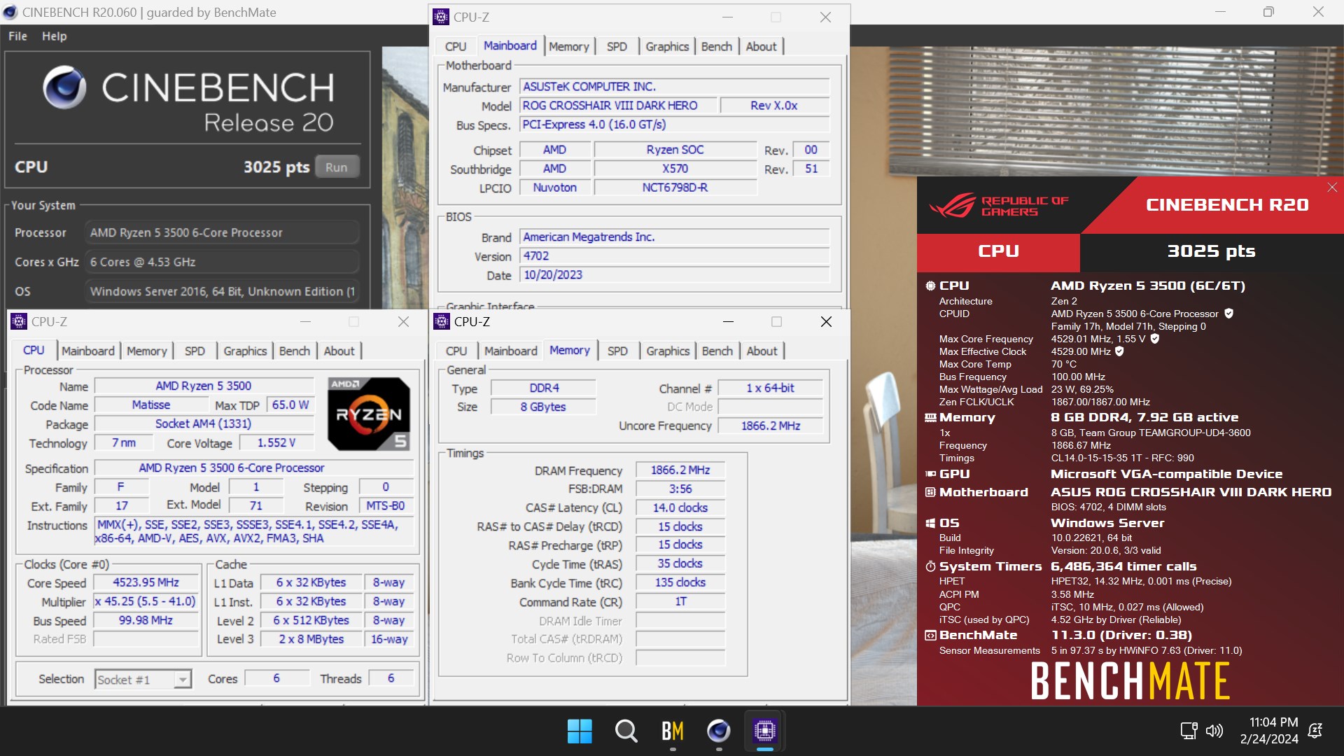
Task: Click Max Effective Clock verified shield
Action: click(1119, 351)
